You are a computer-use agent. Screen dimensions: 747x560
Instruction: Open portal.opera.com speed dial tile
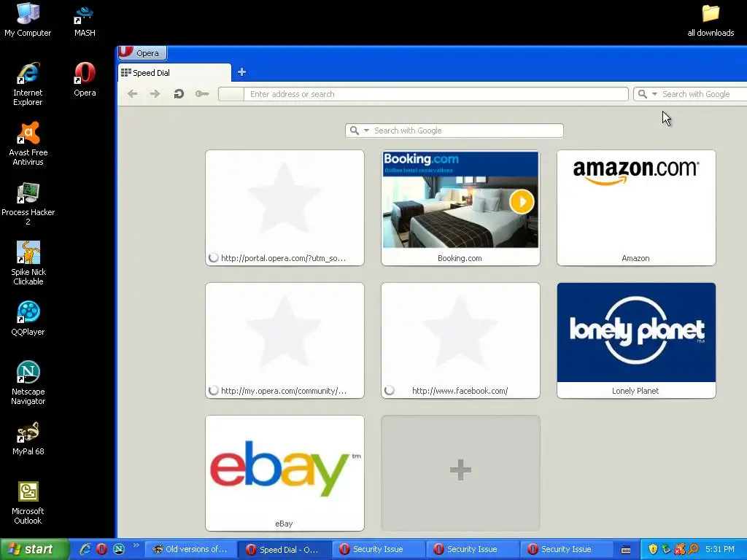click(285, 208)
